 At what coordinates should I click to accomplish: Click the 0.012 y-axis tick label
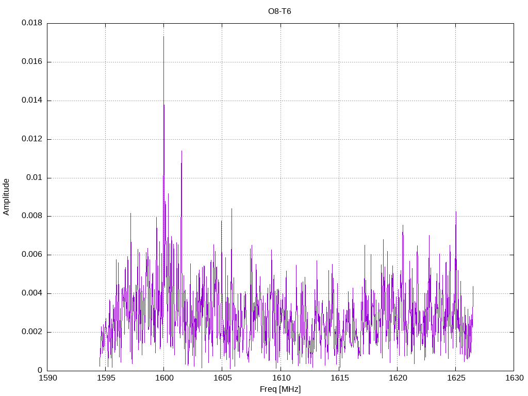coord(32,139)
